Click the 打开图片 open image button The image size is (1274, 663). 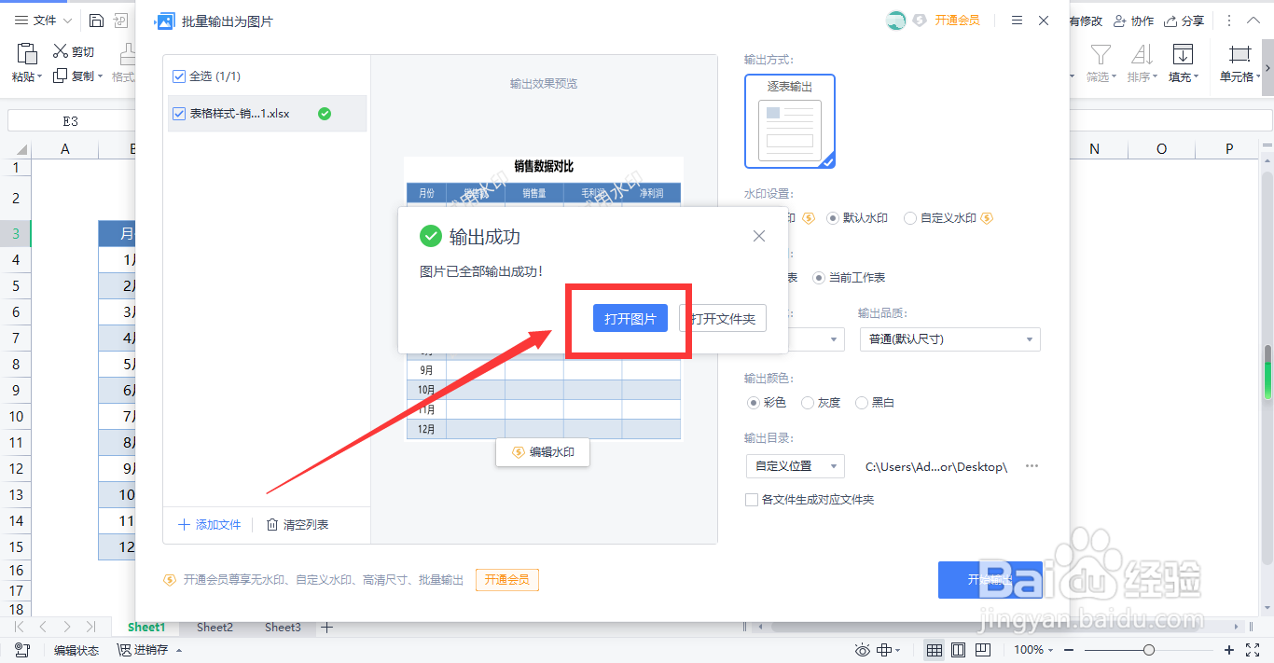(629, 317)
